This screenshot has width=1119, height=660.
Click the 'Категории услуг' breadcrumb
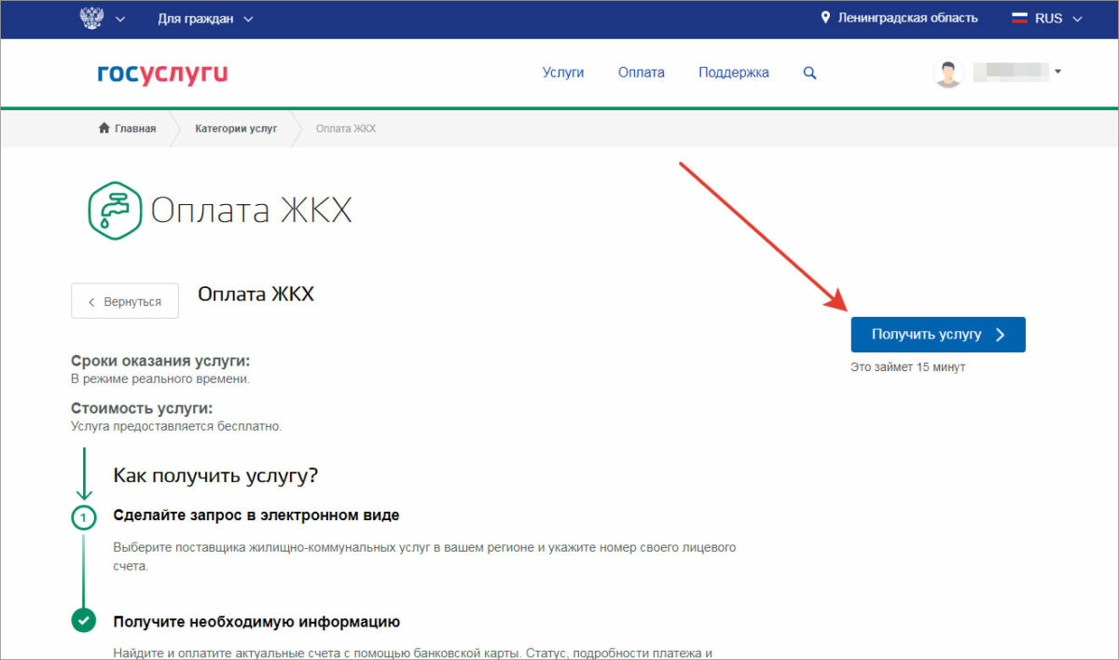[x=236, y=129]
